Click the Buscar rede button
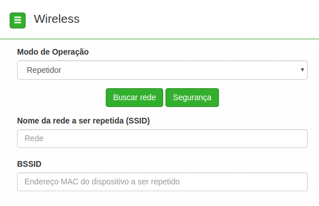319x206 pixels. click(x=134, y=97)
